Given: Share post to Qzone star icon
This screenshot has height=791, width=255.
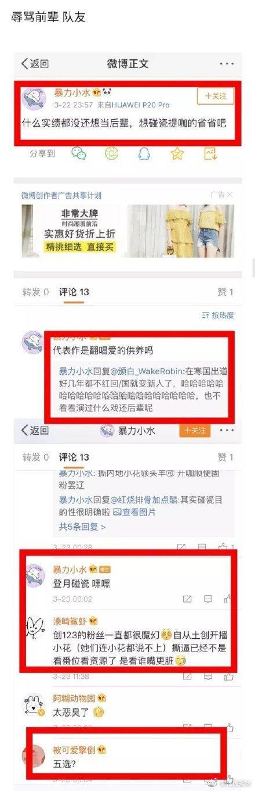Looking at the screenshot, I should pos(177,153).
